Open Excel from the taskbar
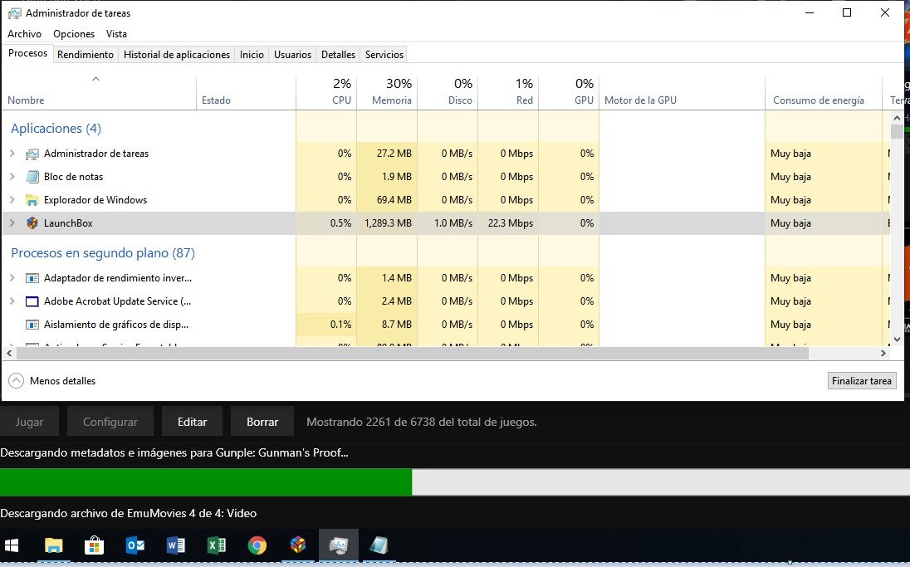This screenshot has width=910, height=567. pyautogui.click(x=216, y=545)
